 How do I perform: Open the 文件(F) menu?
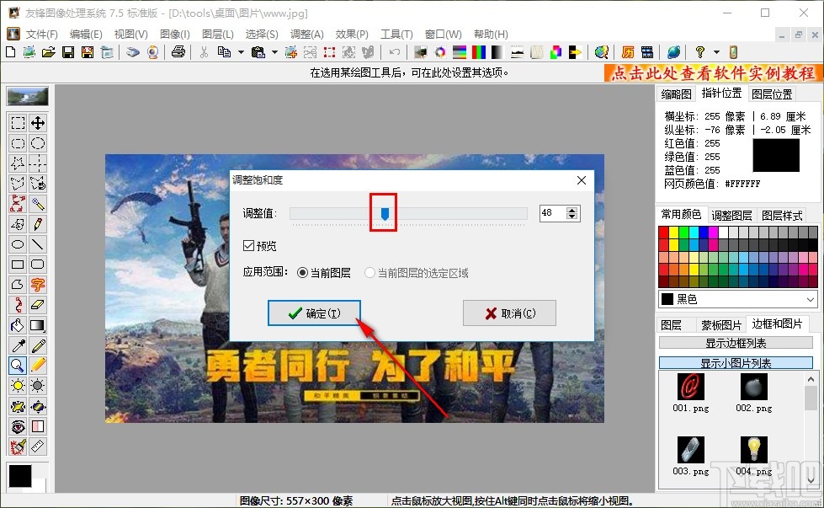[42, 35]
